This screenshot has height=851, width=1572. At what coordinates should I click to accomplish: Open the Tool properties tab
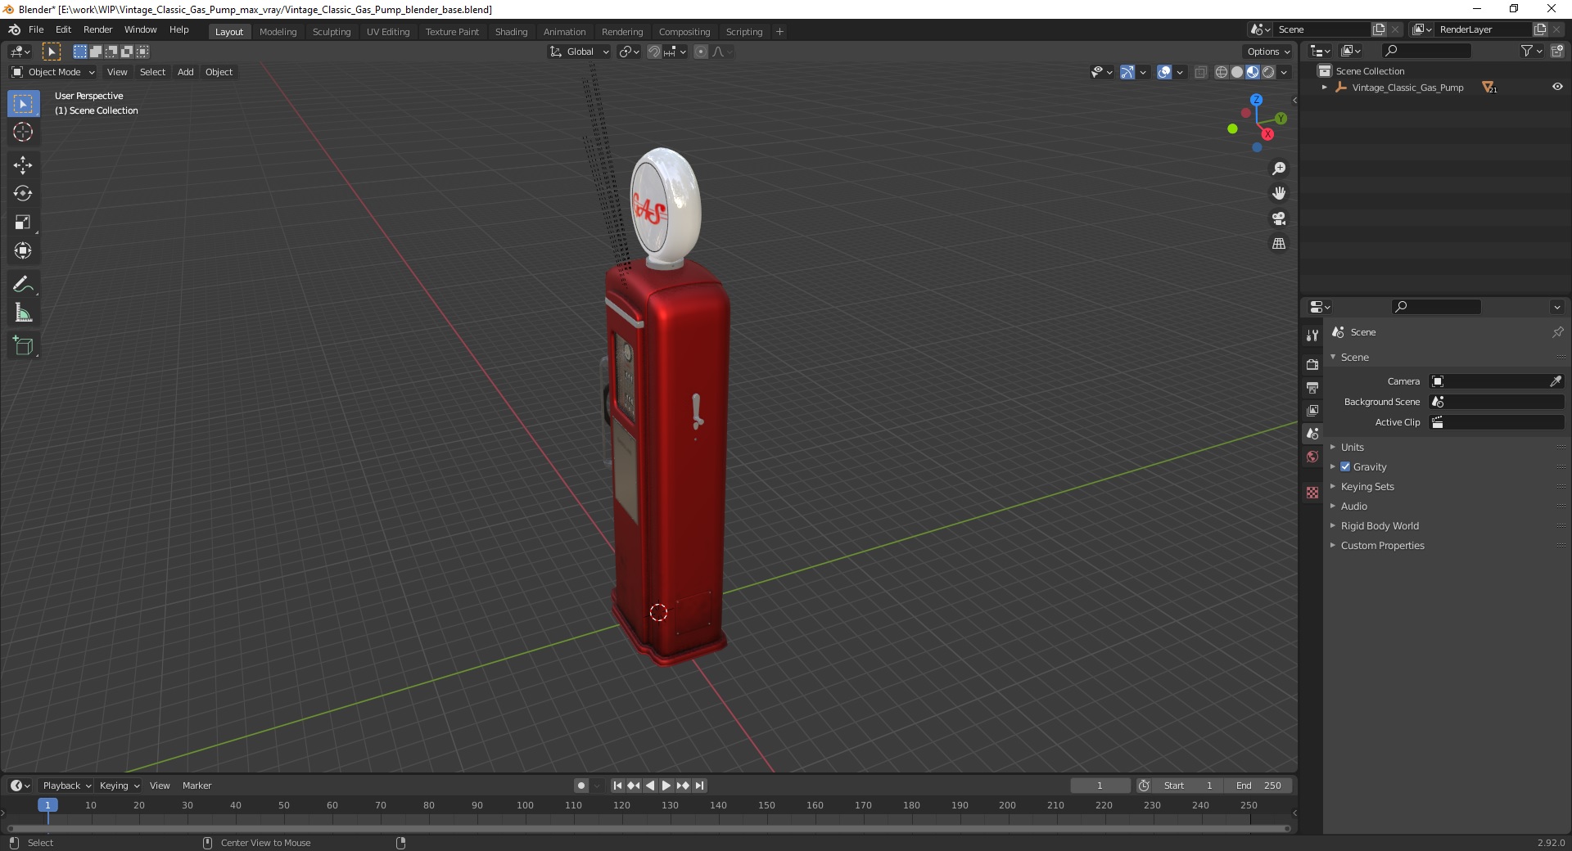pos(1312,335)
